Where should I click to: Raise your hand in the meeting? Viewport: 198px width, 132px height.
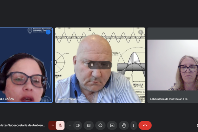(124, 125)
